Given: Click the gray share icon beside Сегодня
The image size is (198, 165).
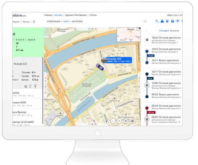Looking at the screenshot, I should coord(146,30).
